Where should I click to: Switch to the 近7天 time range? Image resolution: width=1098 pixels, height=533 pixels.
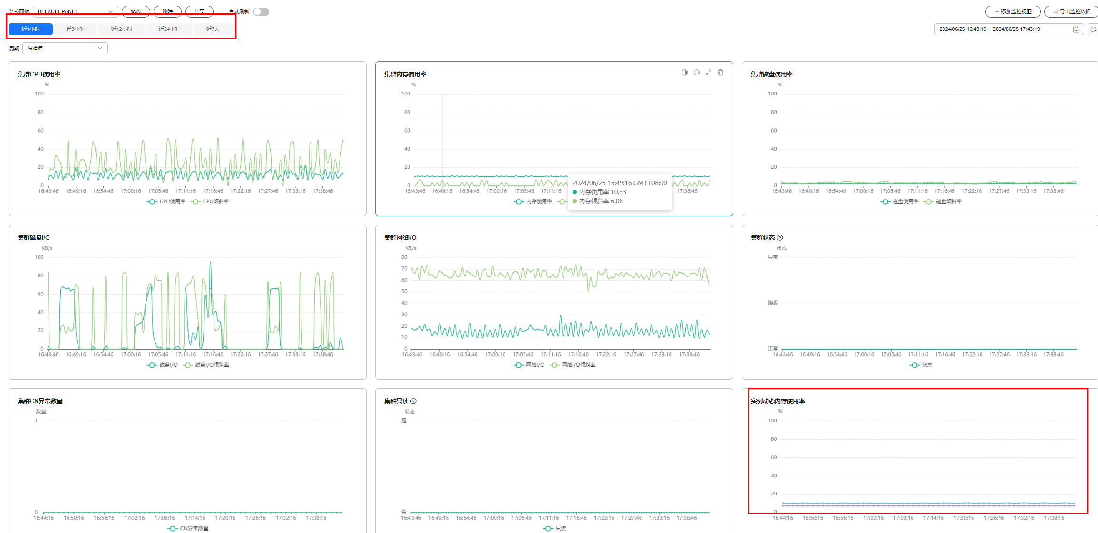coord(213,29)
